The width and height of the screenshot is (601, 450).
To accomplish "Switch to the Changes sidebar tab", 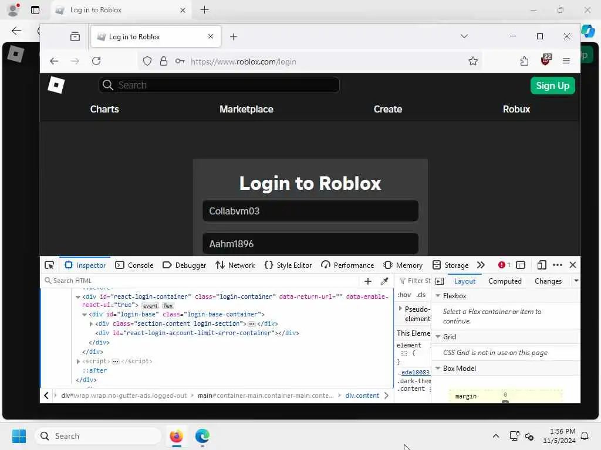I will click(x=548, y=281).
